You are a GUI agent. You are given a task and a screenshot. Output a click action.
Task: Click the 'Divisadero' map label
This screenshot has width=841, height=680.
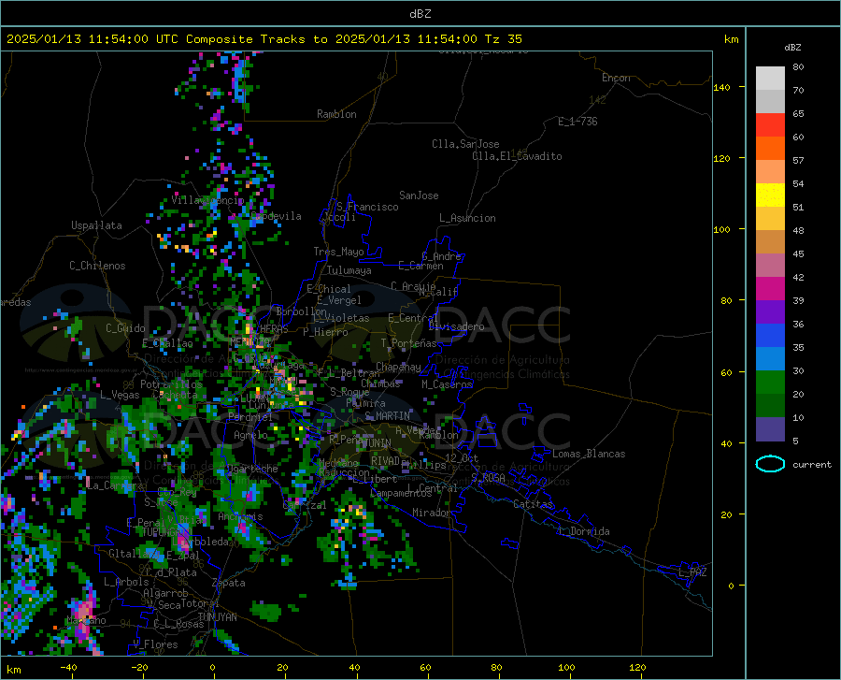(x=456, y=326)
